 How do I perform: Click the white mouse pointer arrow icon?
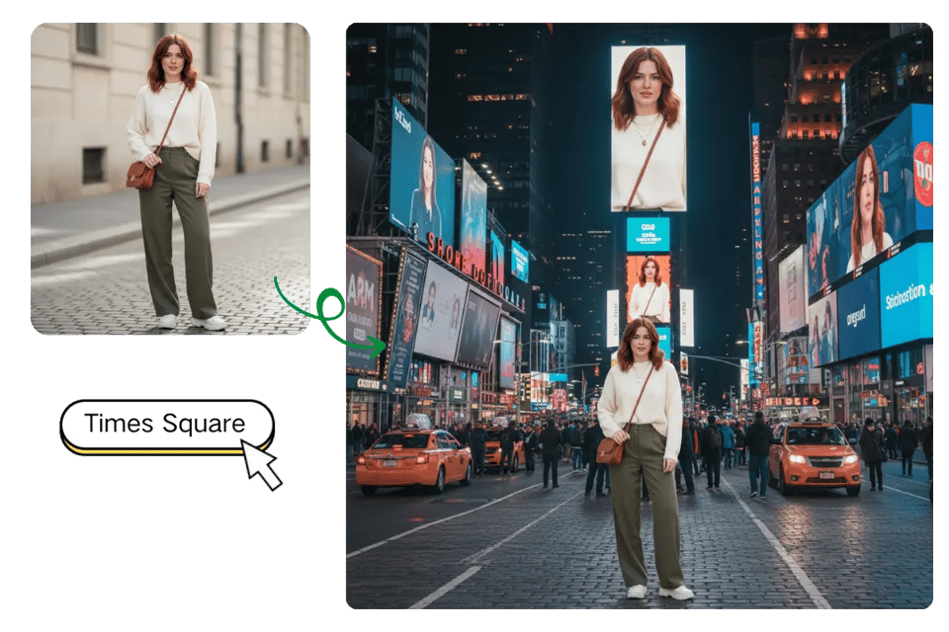pyautogui.click(x=261, y=464)
